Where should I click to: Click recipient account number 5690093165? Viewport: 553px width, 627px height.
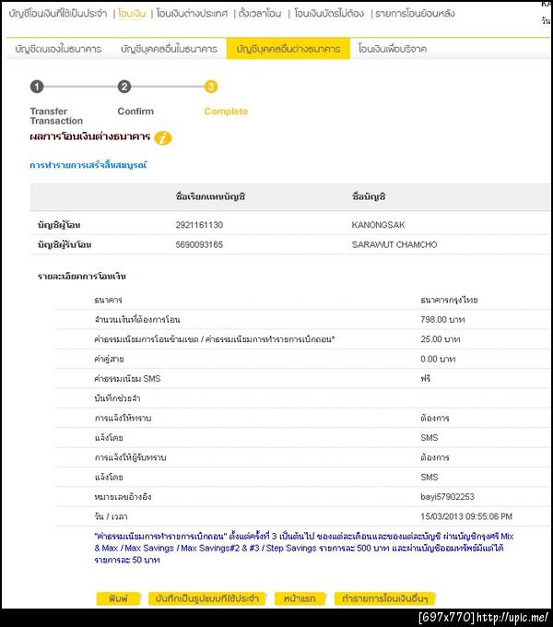coord(199,244)
